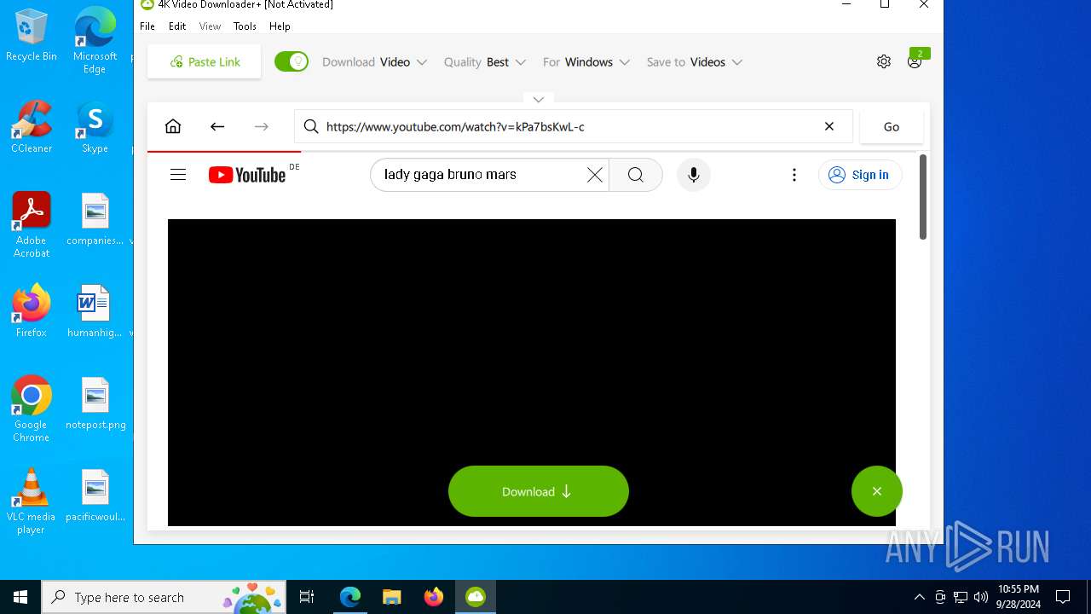Open CCleaner desktop shortcut
This screenshot has height=614, width=1091.
(x=32, y=127)
